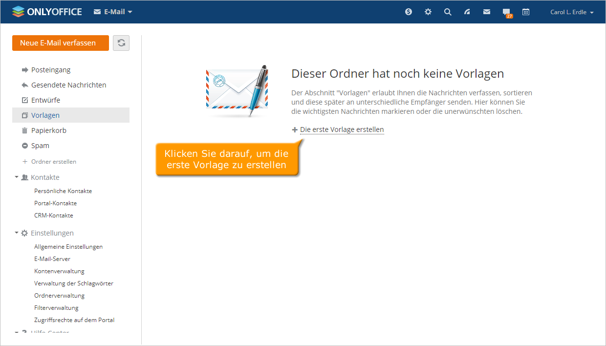
Task: Click the search magnifier icon
Action: pos(448,12)
